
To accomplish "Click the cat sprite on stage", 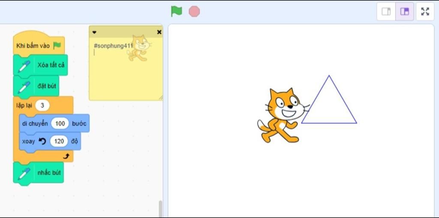I will (x=283, y=115).
